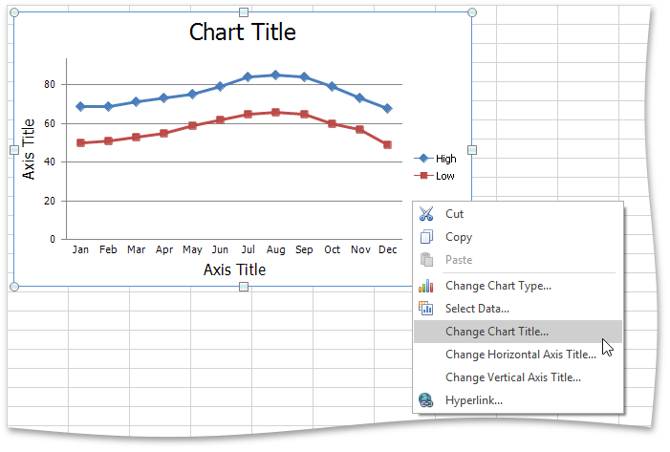Screen dimensions: 670x452
Task: Click the right middle chart resize handle
Action: click(x=472, y=150)
